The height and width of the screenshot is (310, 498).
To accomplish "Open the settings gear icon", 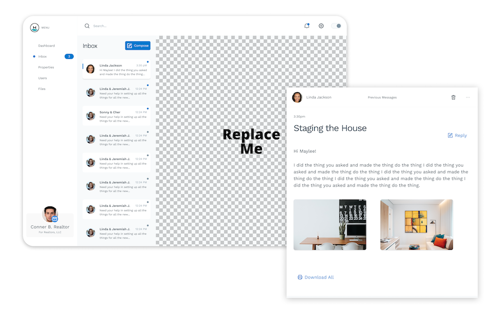I will (321, 26).
